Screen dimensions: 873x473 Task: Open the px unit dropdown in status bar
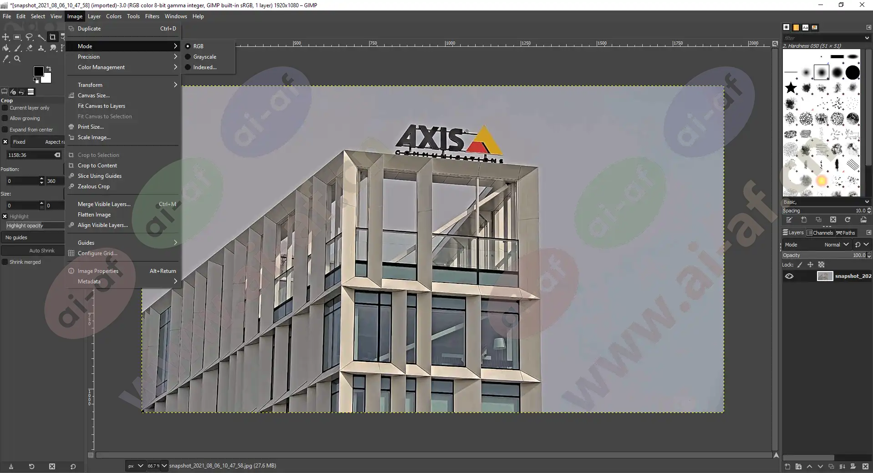tap(135, 466)
